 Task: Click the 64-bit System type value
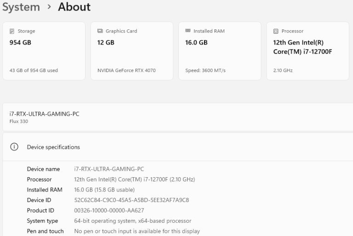coord(133,221)
